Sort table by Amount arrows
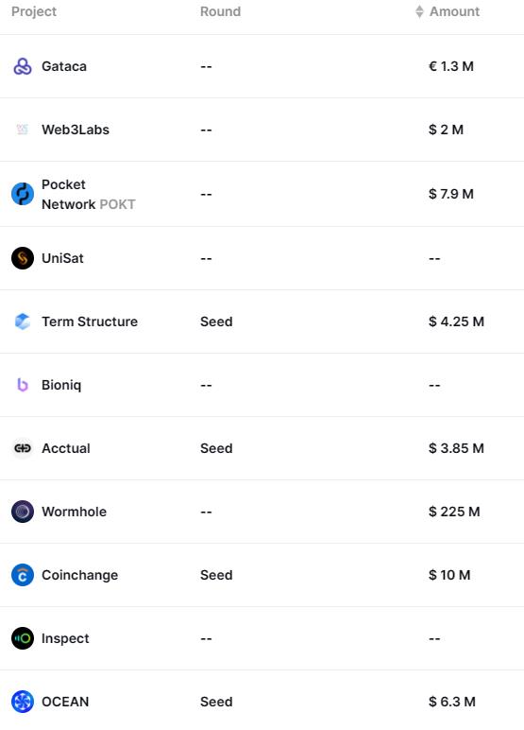 [419, 11]
